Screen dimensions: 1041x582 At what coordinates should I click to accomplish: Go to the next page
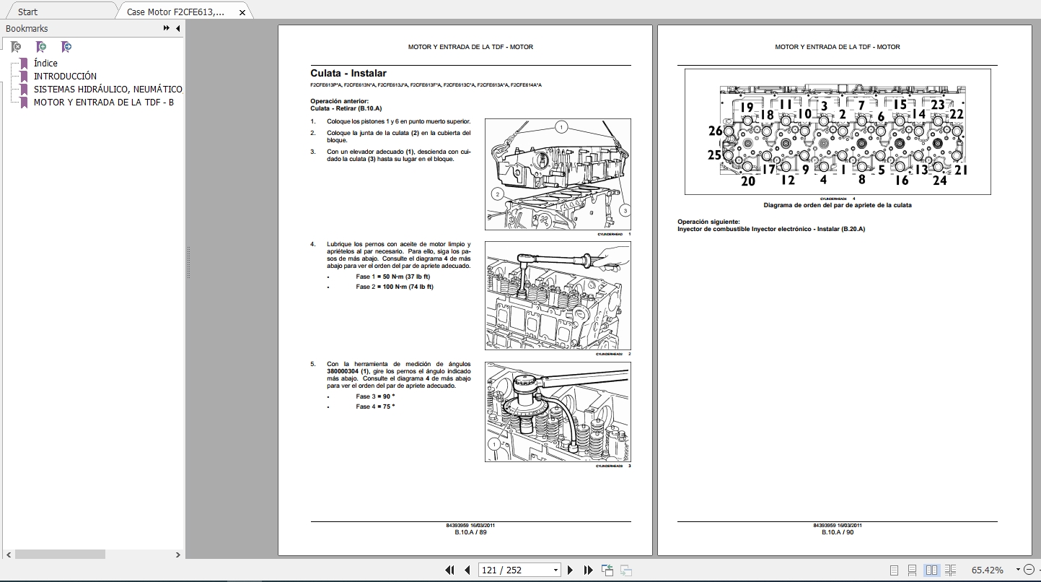click(x=570, y=570)
